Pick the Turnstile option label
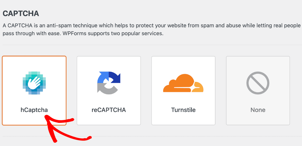Screen dimensions: 302x146 [183, 110]
